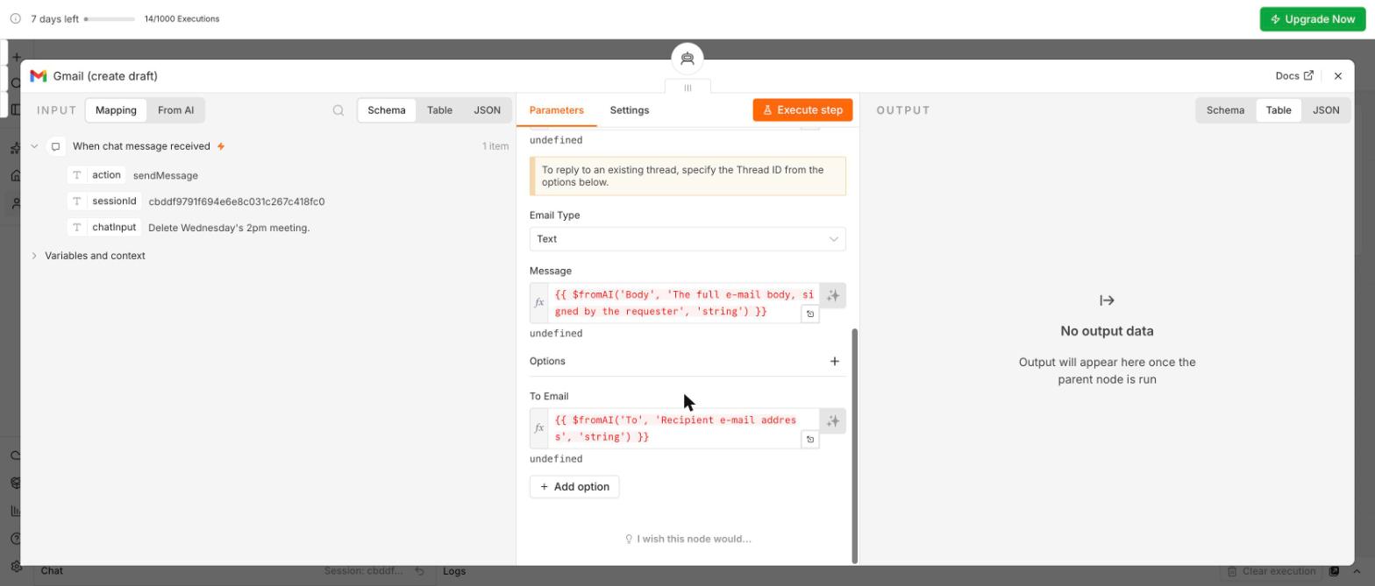Screen dimensions: 1375x586
Task: Click the trigger lightning bolt icon
Action: (221, 146)
